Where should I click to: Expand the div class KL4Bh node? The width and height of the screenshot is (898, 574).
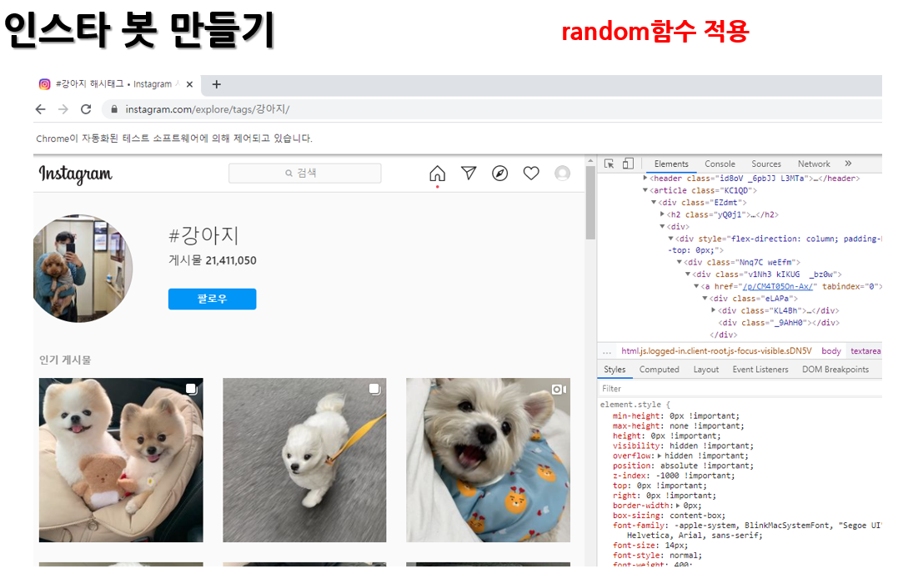(714, 310)
